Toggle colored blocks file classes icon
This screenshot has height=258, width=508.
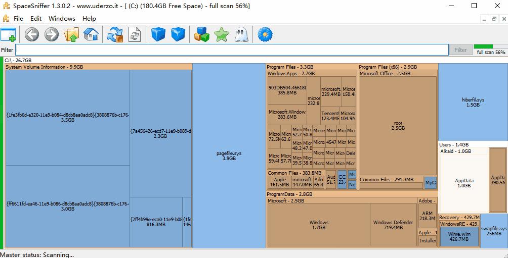(x=202, y=34)
